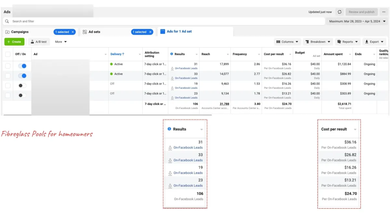
Task: Open the On-Facebook Leads link under 19
Action: 186,88
